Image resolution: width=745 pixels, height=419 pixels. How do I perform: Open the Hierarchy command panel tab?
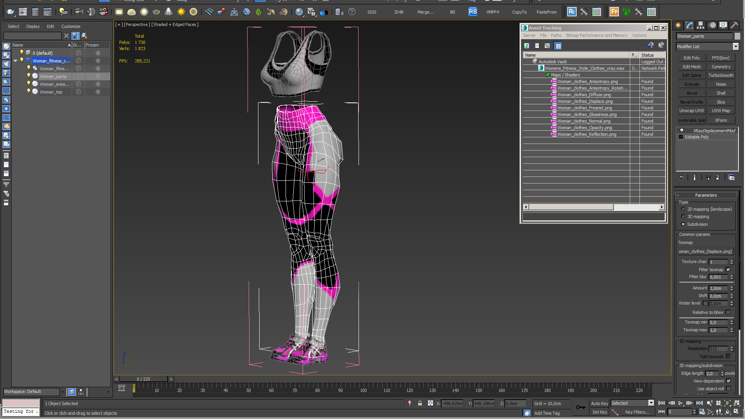tap(701, 25)
